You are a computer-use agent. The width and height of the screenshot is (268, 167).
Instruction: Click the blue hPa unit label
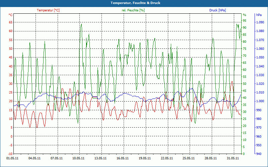[259, 15]
